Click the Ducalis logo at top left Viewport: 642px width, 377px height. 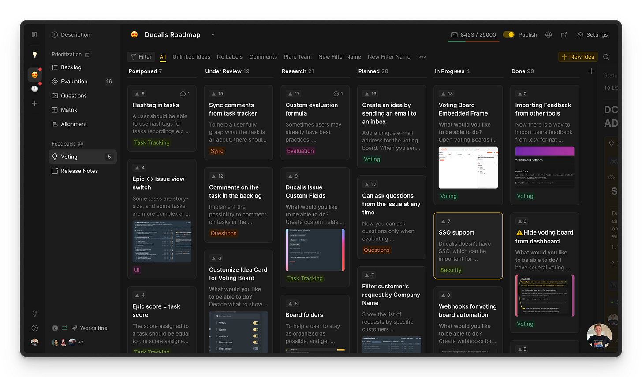[35, 35]
